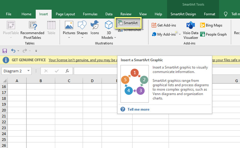This screenshot has width=240, height=148.
Task: Open the Format tab under SmartArt Tools
Action: click(209, 14)
